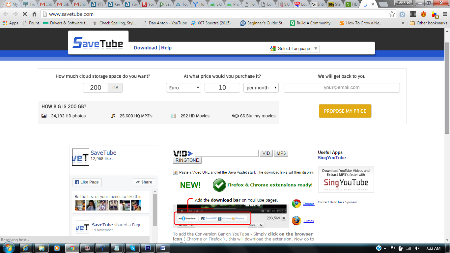The height and width of the screenshot is (253, 450).
Task: Click the volume speaker tray icon
Action: (417, 248)
